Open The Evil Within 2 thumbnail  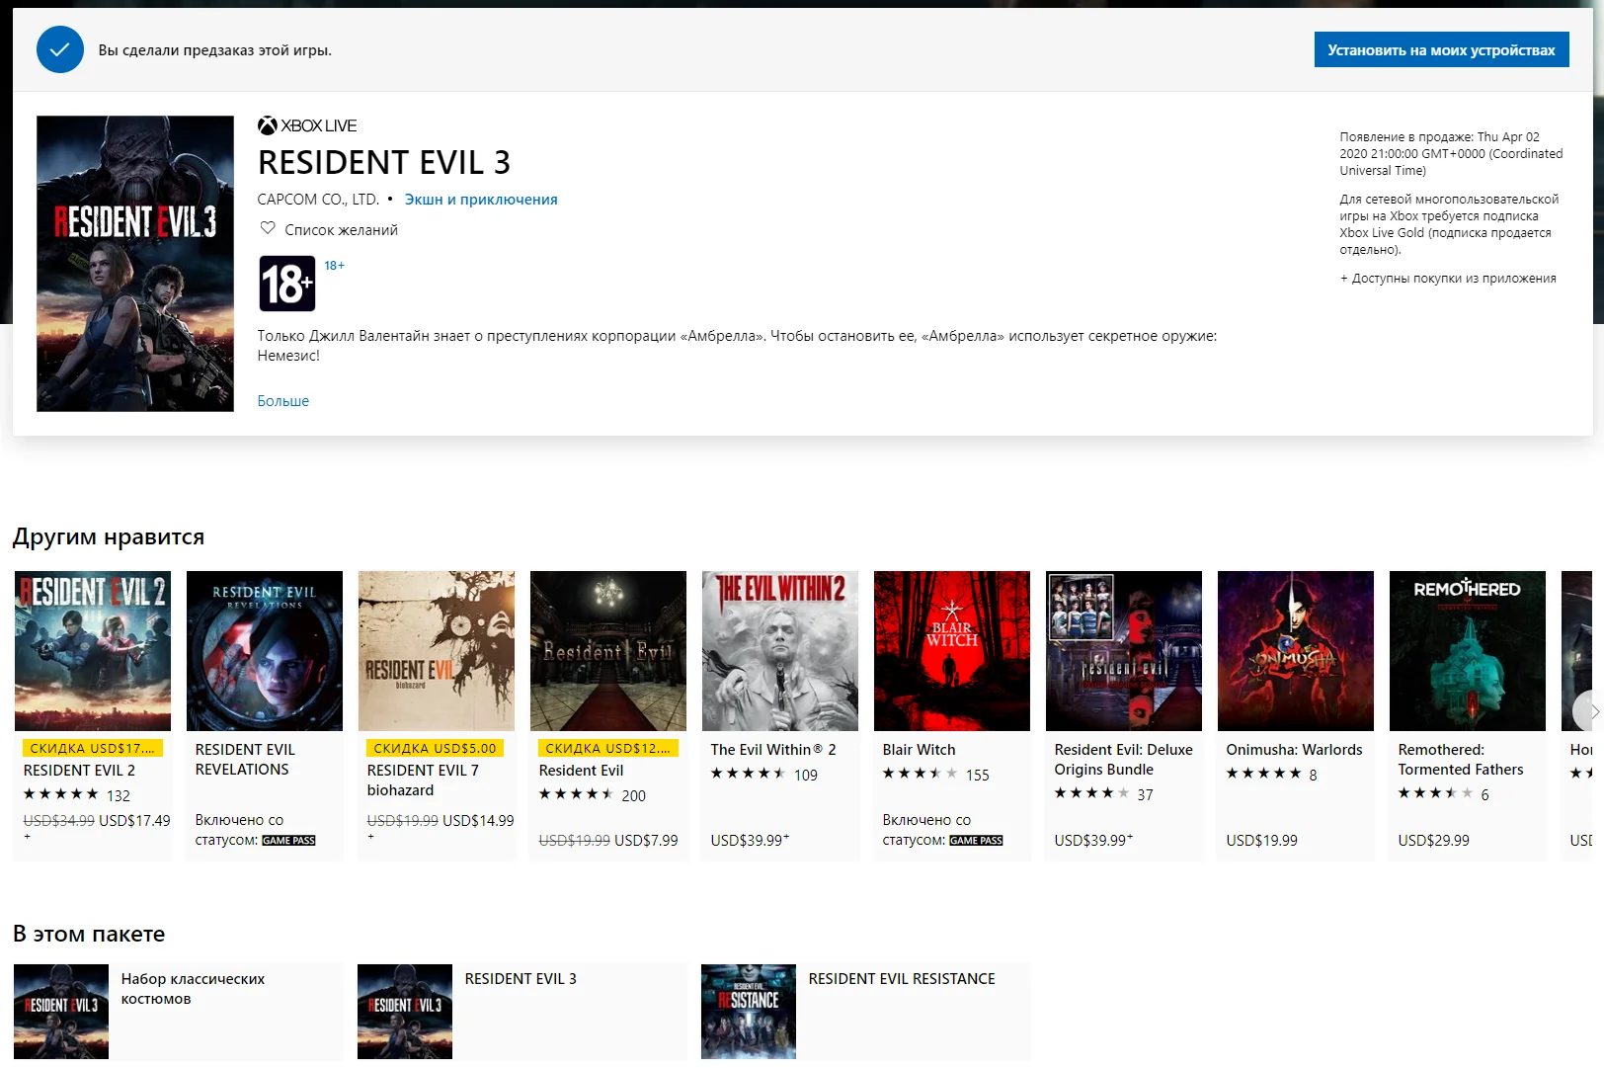click(x=780, y=651)
